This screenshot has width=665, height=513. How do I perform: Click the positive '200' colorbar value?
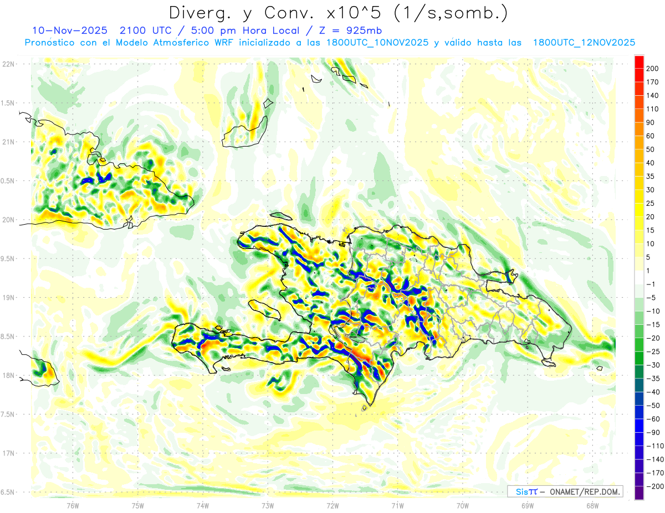[x=652, y=69]
